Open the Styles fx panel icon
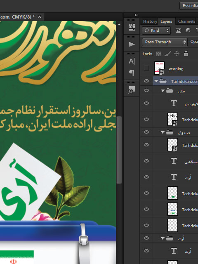This screenshot has height=264, width=198. tap(132, 90)
